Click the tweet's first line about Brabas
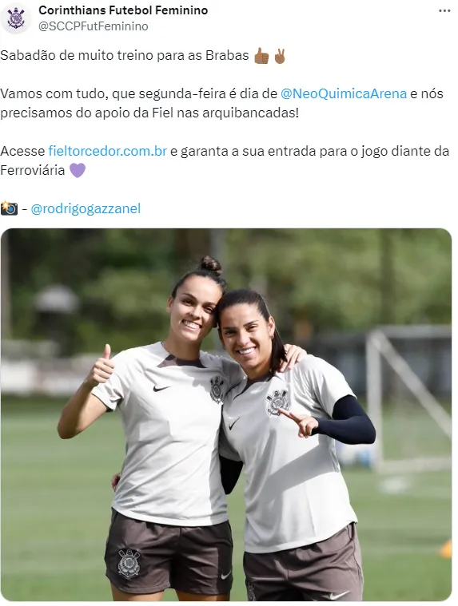Image resolution: width=458 pixels, height=606 pixels. 125,56
